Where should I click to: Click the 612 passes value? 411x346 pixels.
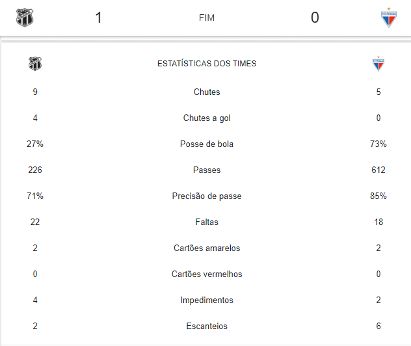[x=378, y=170]
